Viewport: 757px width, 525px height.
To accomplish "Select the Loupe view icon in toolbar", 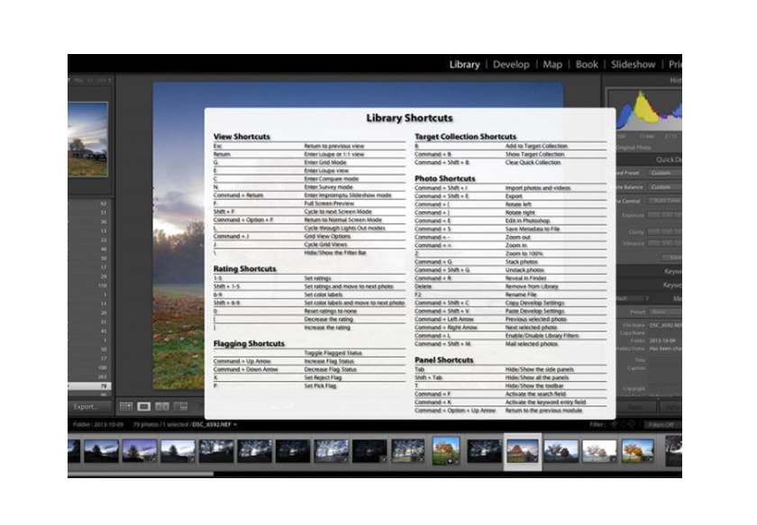I will click(144, 407).
